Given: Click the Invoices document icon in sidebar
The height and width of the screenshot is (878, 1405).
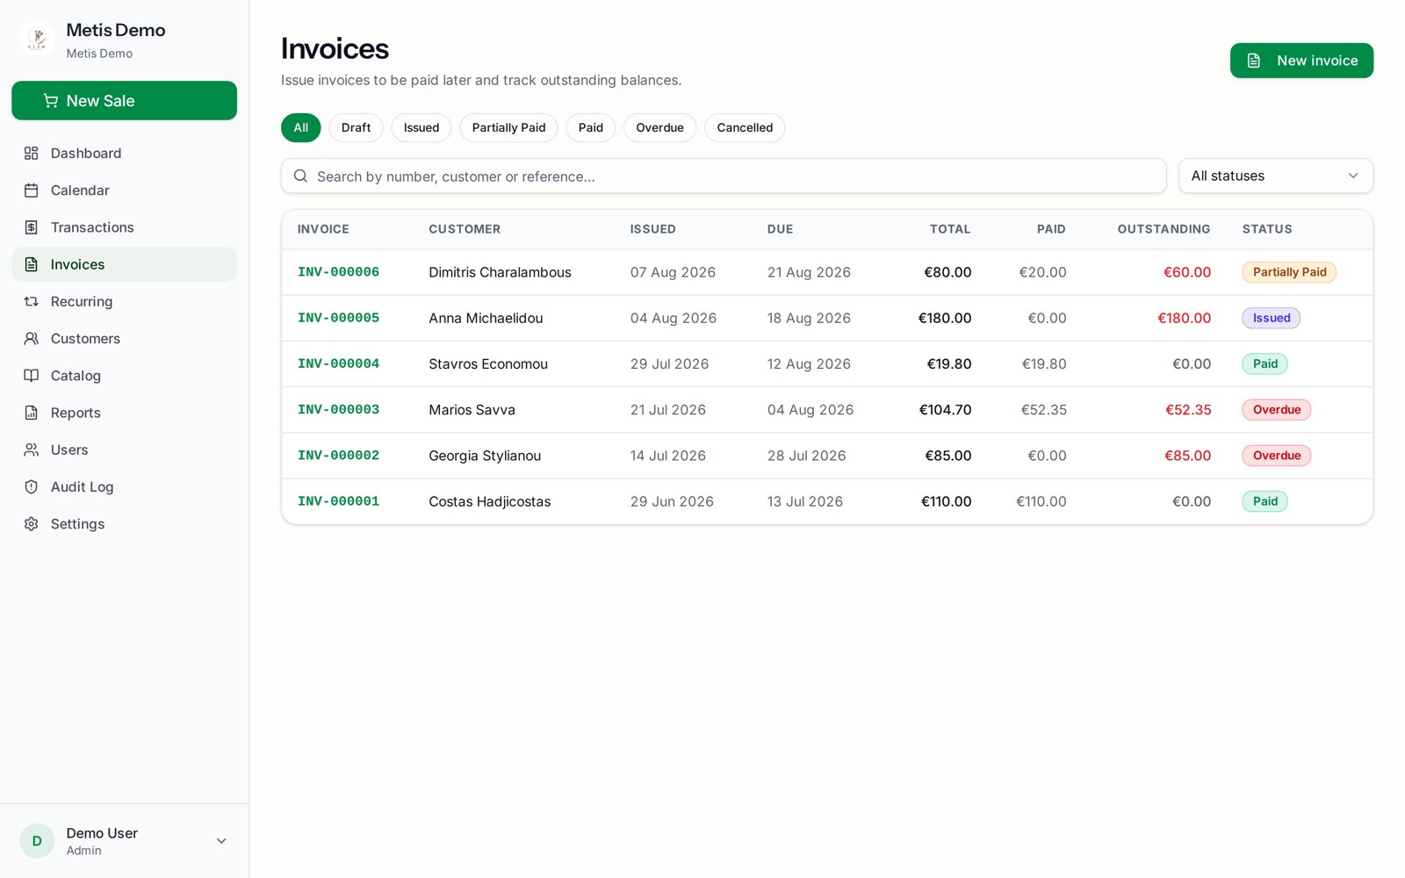Looking at the screenshot, I should (32, 264).
